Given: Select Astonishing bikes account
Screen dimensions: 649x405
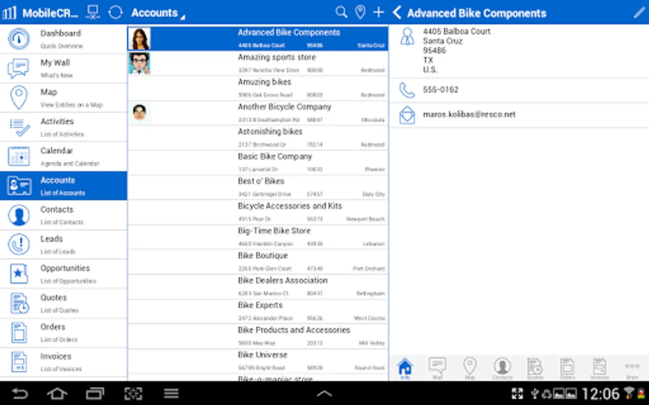Looking at the screenshot, I should point(258,137).
